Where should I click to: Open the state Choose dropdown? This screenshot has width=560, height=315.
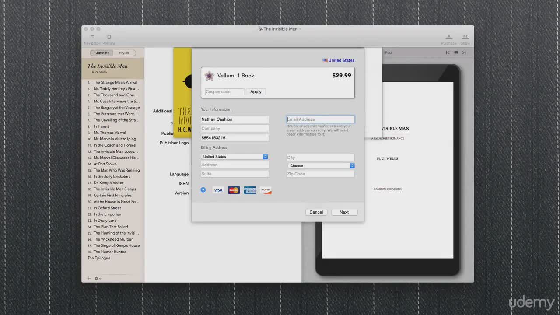(321, 165)
